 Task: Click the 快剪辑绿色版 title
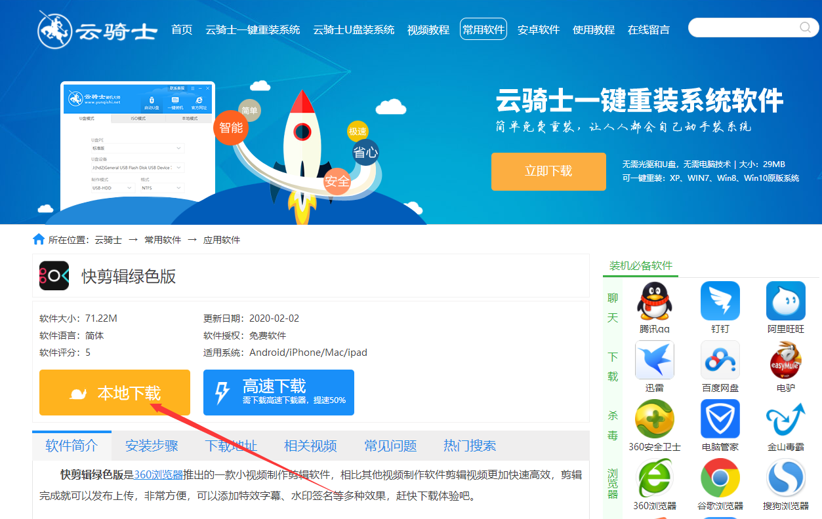pos(129,277)
